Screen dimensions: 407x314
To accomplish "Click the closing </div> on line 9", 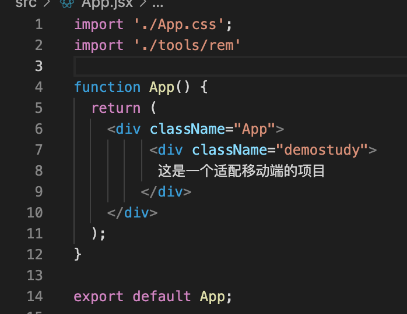I will click(x=166, y=192).
